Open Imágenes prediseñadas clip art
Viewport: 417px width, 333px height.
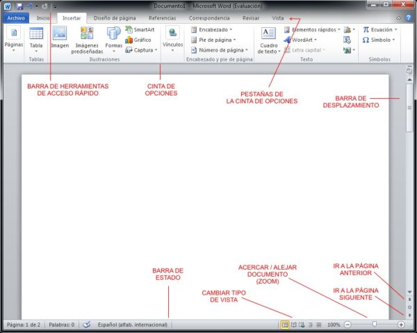(x=87, y=40)
